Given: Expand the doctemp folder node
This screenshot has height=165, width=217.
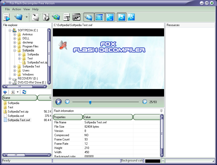Looking at the screenshot, I should click(15, 42).
